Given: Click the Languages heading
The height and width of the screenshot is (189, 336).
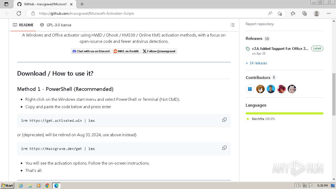Looking at the screenshot, I should coord(256,105).
